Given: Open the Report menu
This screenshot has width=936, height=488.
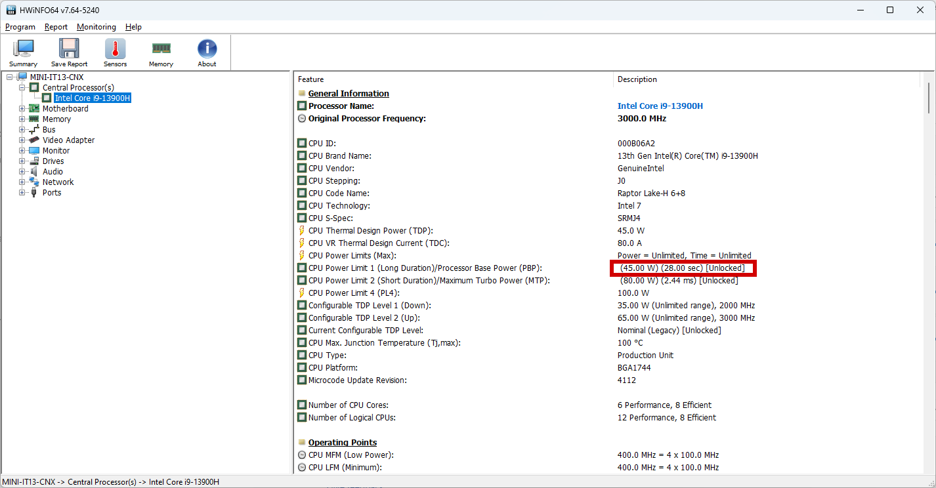Looking at the screenshot, I should (56, 27).
